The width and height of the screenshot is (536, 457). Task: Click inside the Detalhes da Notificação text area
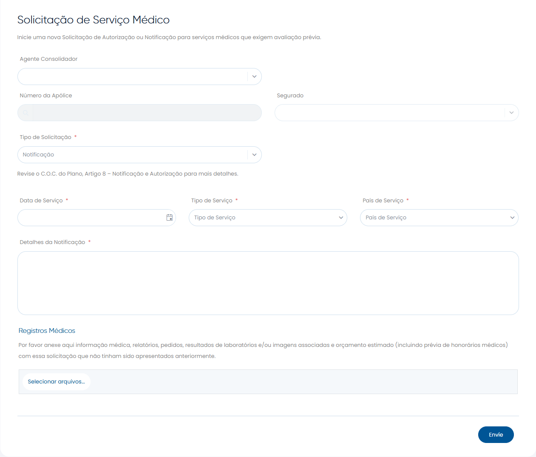pyautogui.click(x=268, y=283)
